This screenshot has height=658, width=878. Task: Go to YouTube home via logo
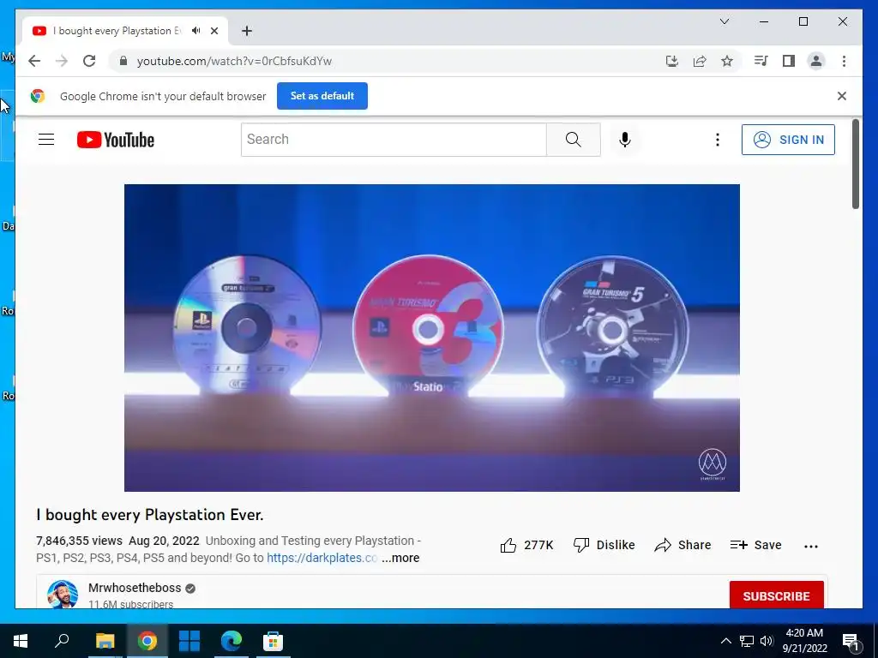tap(116, 140)
